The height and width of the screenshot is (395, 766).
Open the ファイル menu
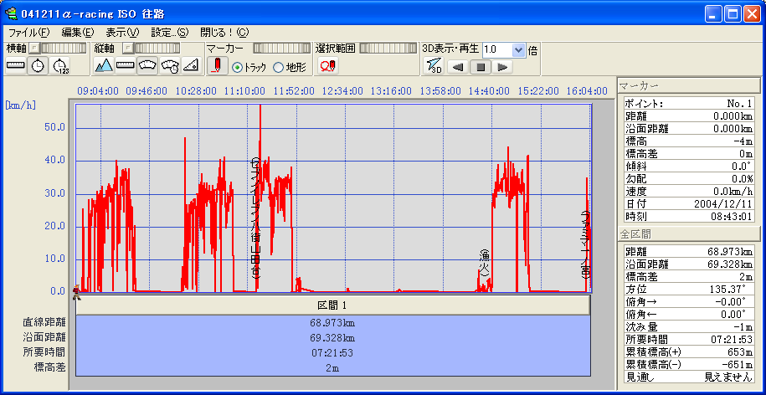(28, 33)
